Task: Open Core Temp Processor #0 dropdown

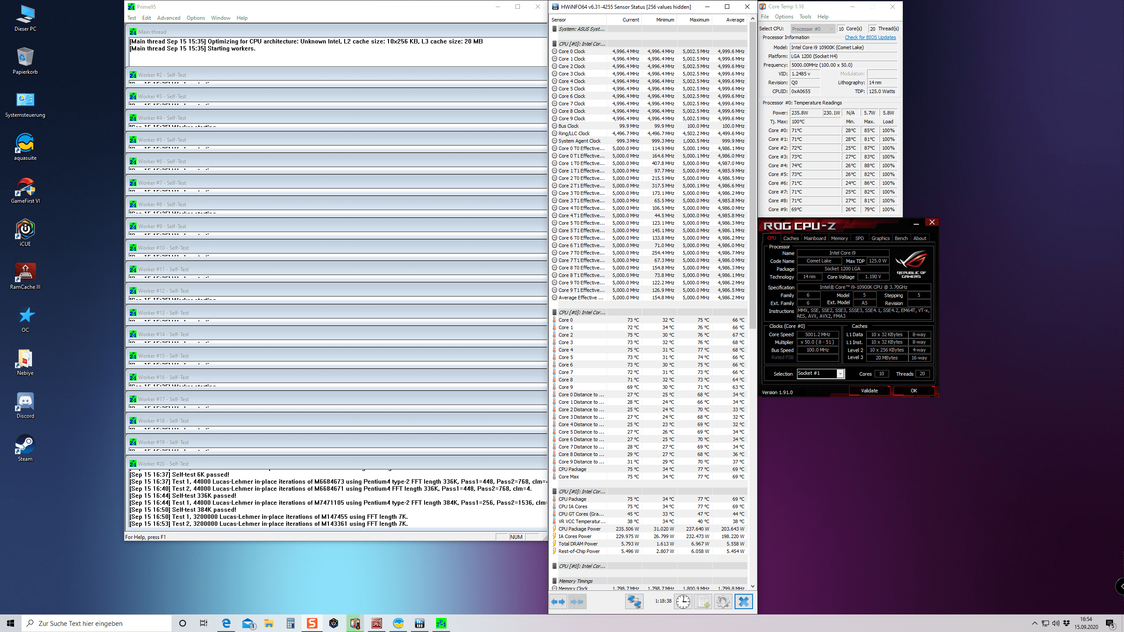Action: click(x=813, y=29)
